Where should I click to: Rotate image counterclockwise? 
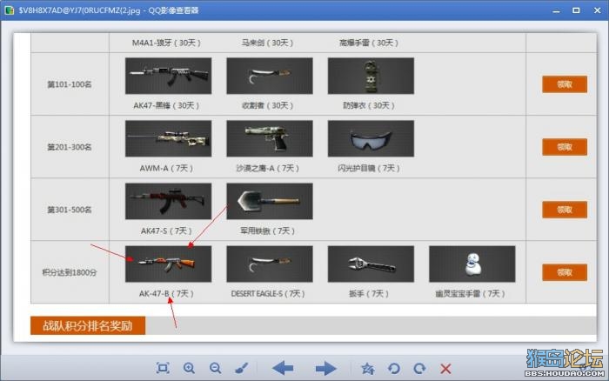394,368
